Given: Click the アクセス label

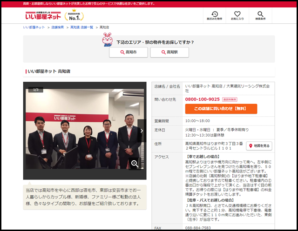Looking at the screenshot, I should pos(162,157).
